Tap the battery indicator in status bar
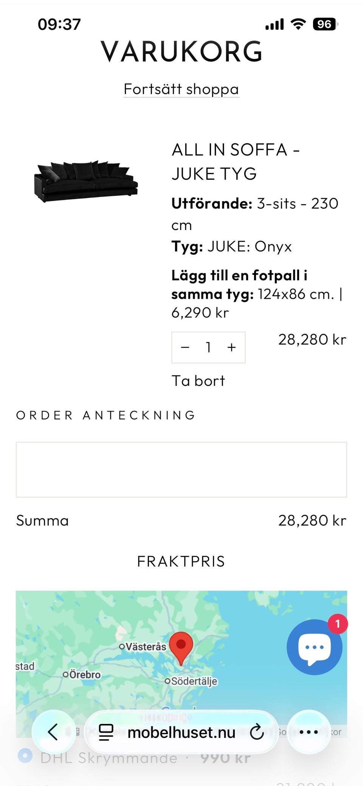 [x=324, y=25]
